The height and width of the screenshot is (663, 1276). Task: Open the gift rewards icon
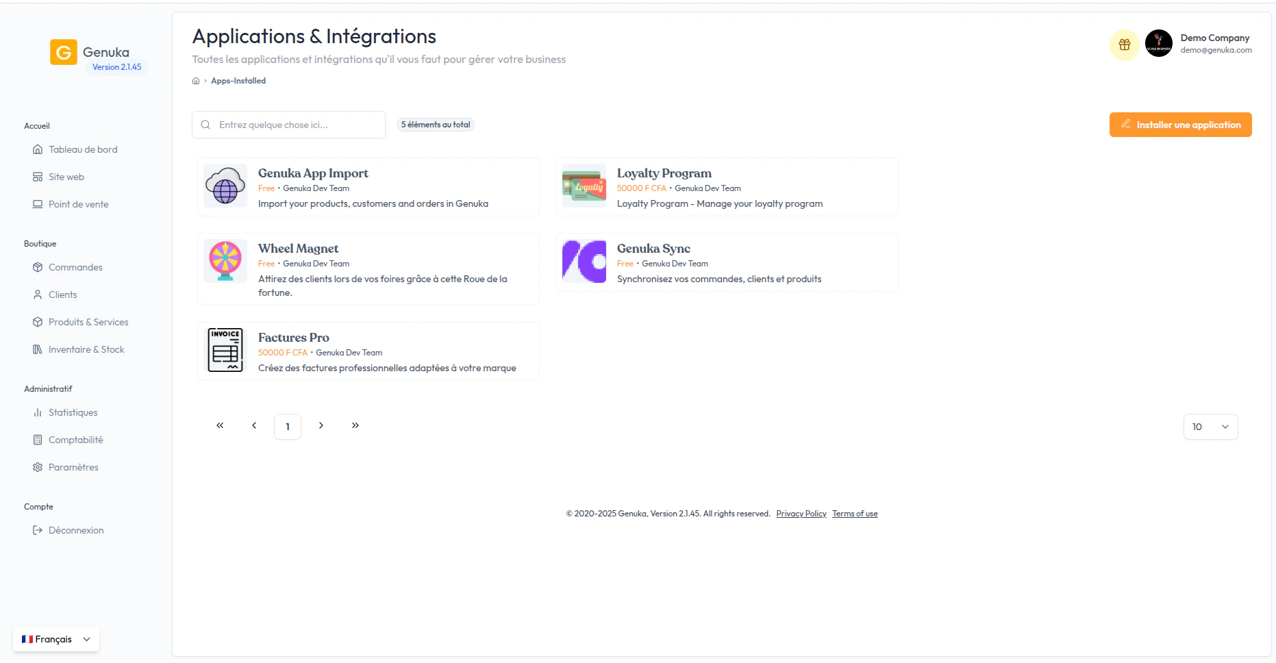point(1124,45)
